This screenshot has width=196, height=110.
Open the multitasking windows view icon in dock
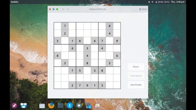(x=24, y=105)
